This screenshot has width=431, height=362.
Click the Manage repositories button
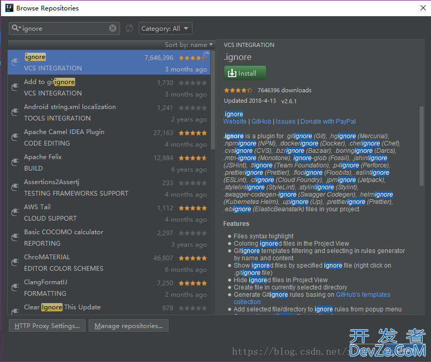click(x=129, y=325)
